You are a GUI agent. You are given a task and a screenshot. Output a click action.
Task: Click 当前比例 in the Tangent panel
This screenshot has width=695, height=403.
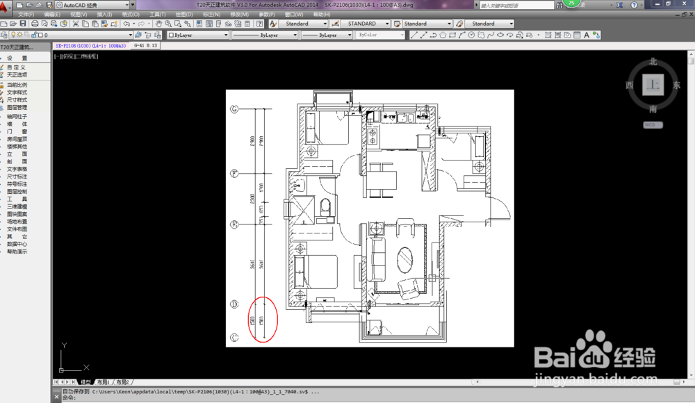click(x=17, y=85)
